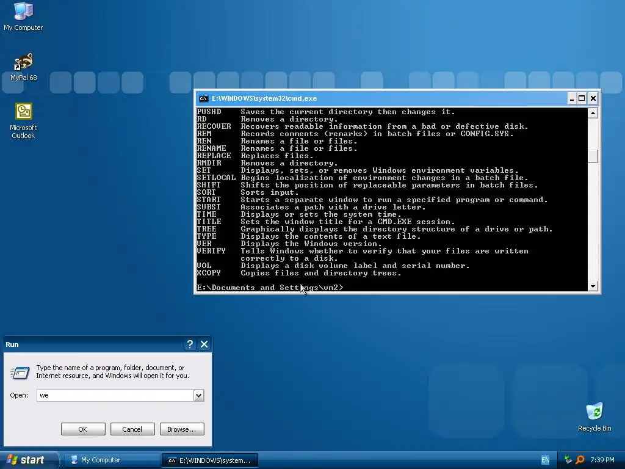Click the XCOPY command line in cmd
The image size is (625, 469).
[299, 273]
